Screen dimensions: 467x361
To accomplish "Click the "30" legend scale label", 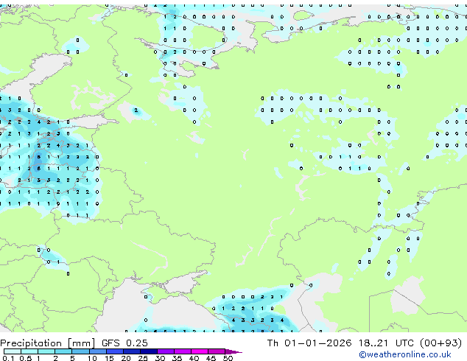I will click(x=160, y=358).
